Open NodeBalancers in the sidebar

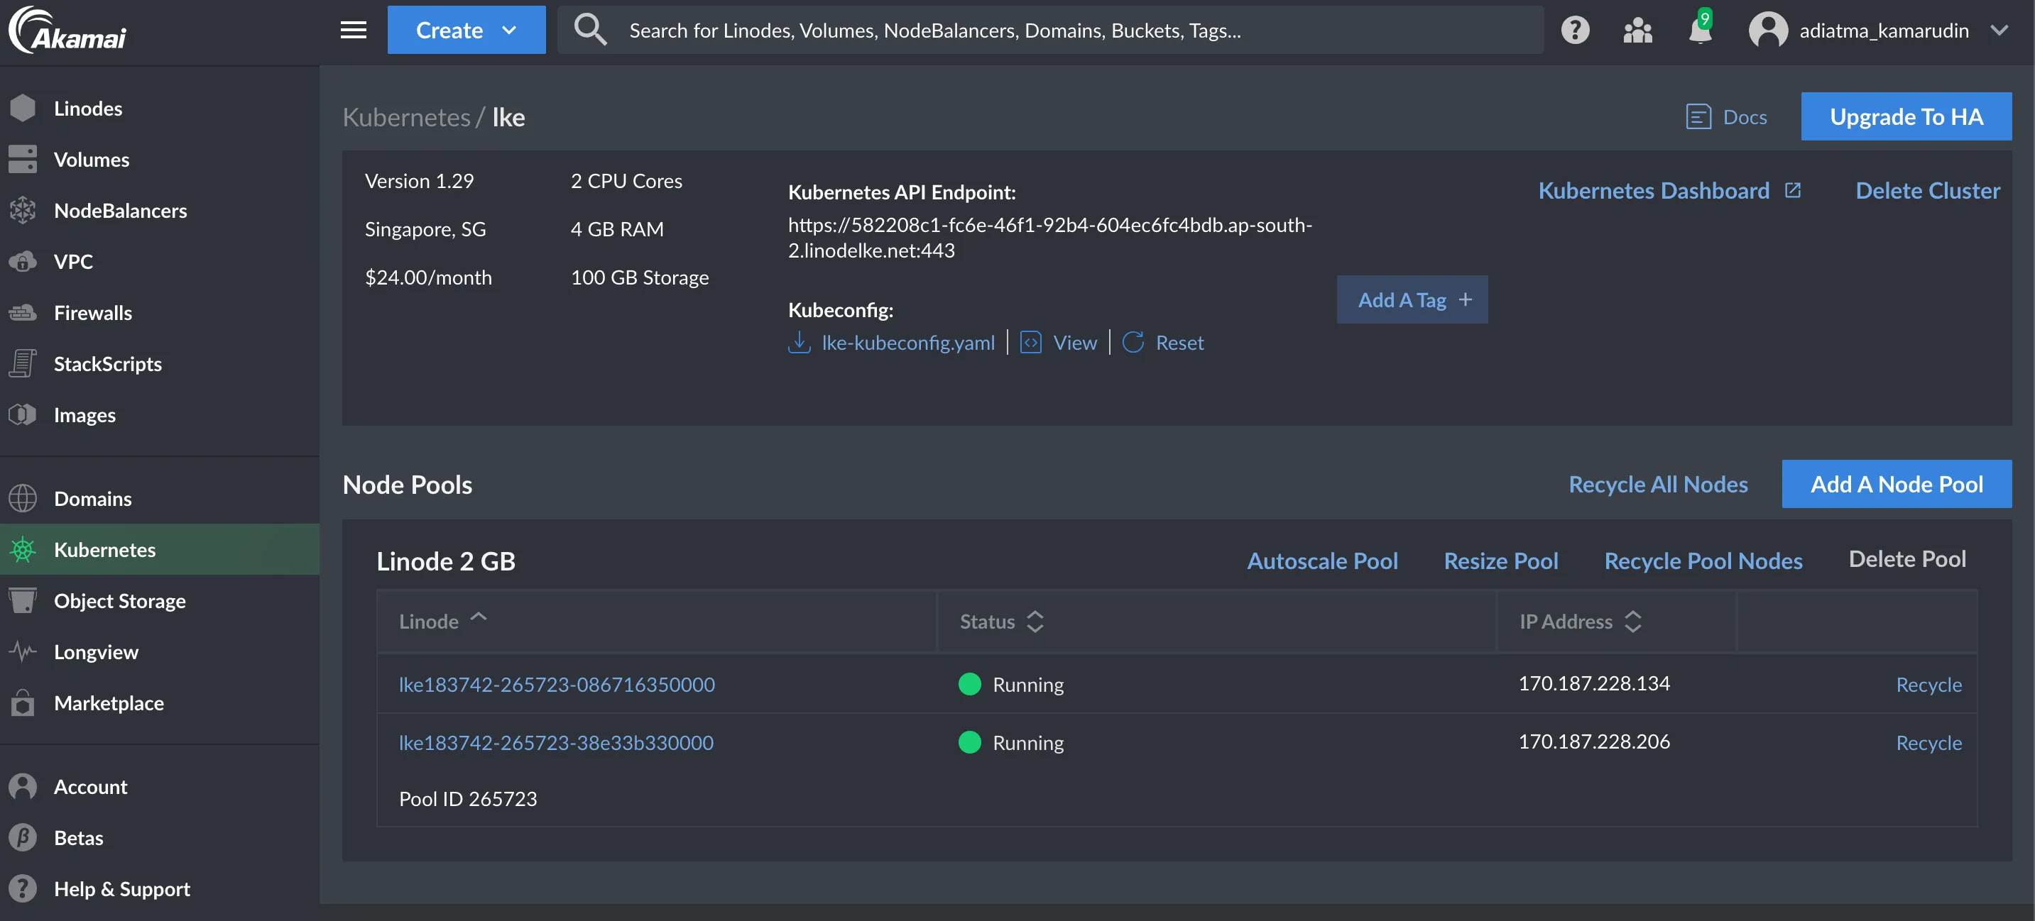pyautogui.click(x=160, y=210)
